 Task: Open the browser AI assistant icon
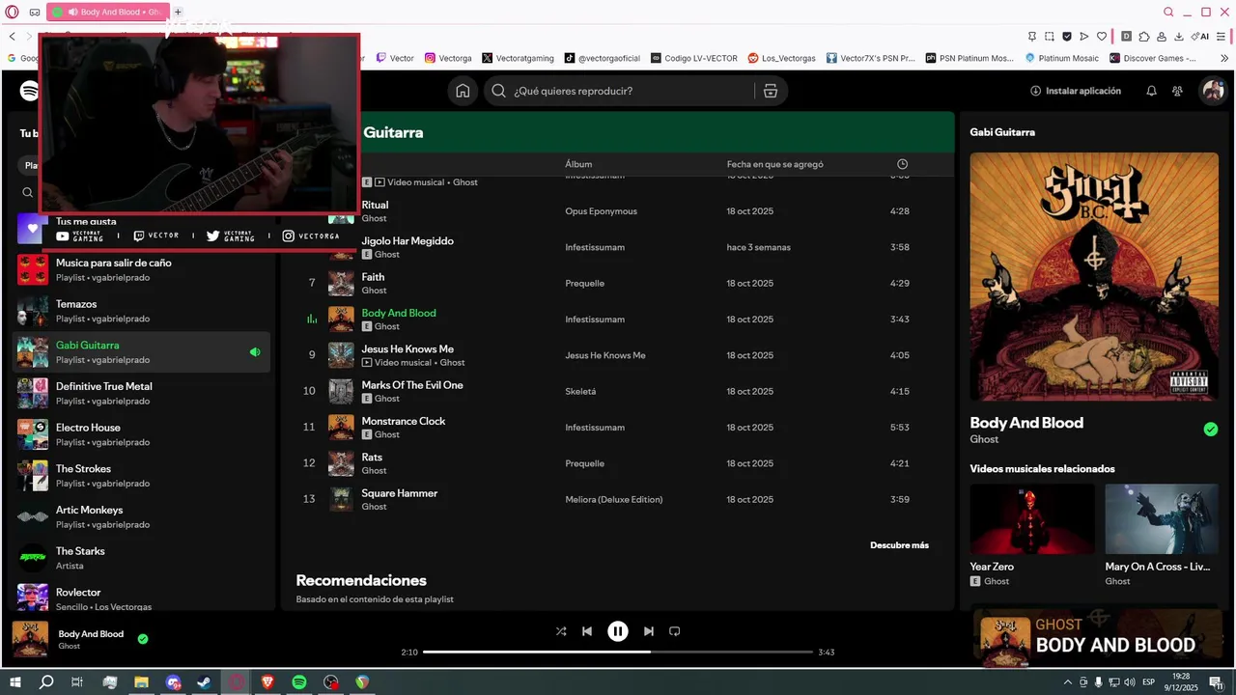point(1200,37)
